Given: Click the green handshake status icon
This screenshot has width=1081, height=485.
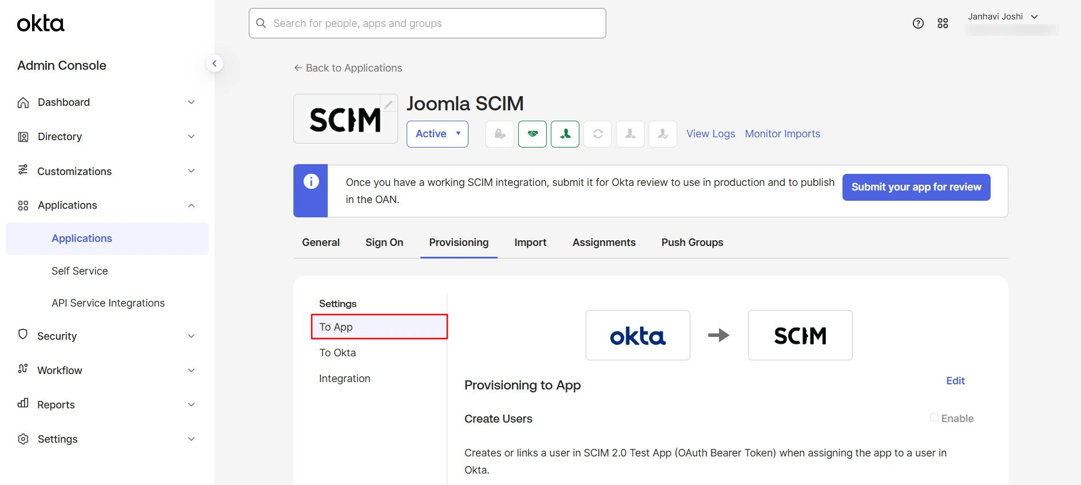Looking at the screenshot, I should point(532,134).
